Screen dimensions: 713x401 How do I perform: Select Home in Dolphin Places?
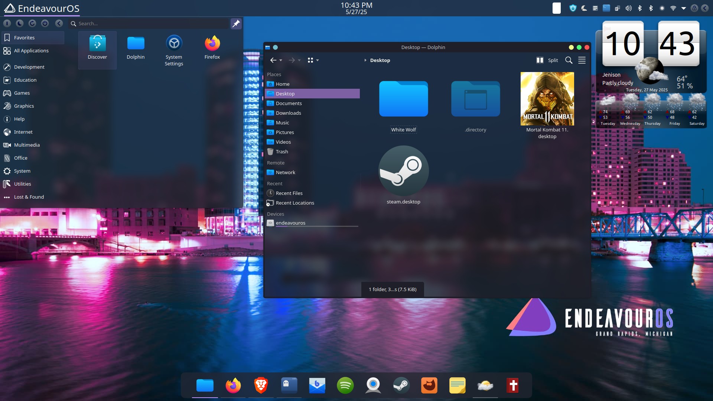(x=312, y=84)
